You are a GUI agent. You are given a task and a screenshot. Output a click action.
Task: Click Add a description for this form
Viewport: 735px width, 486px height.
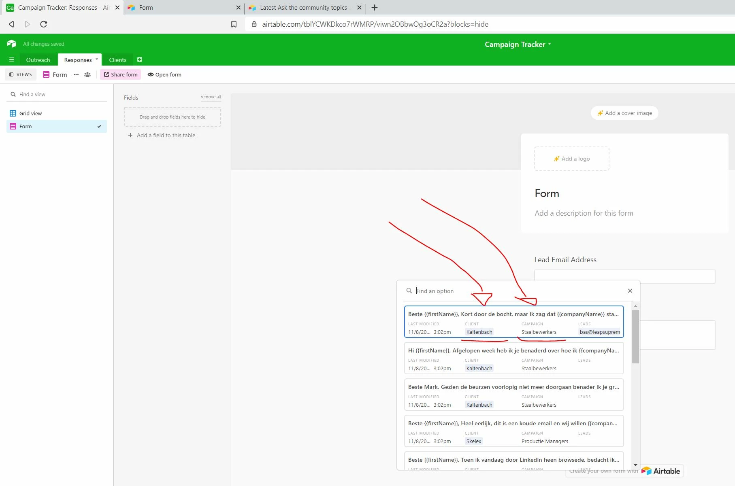584,213
